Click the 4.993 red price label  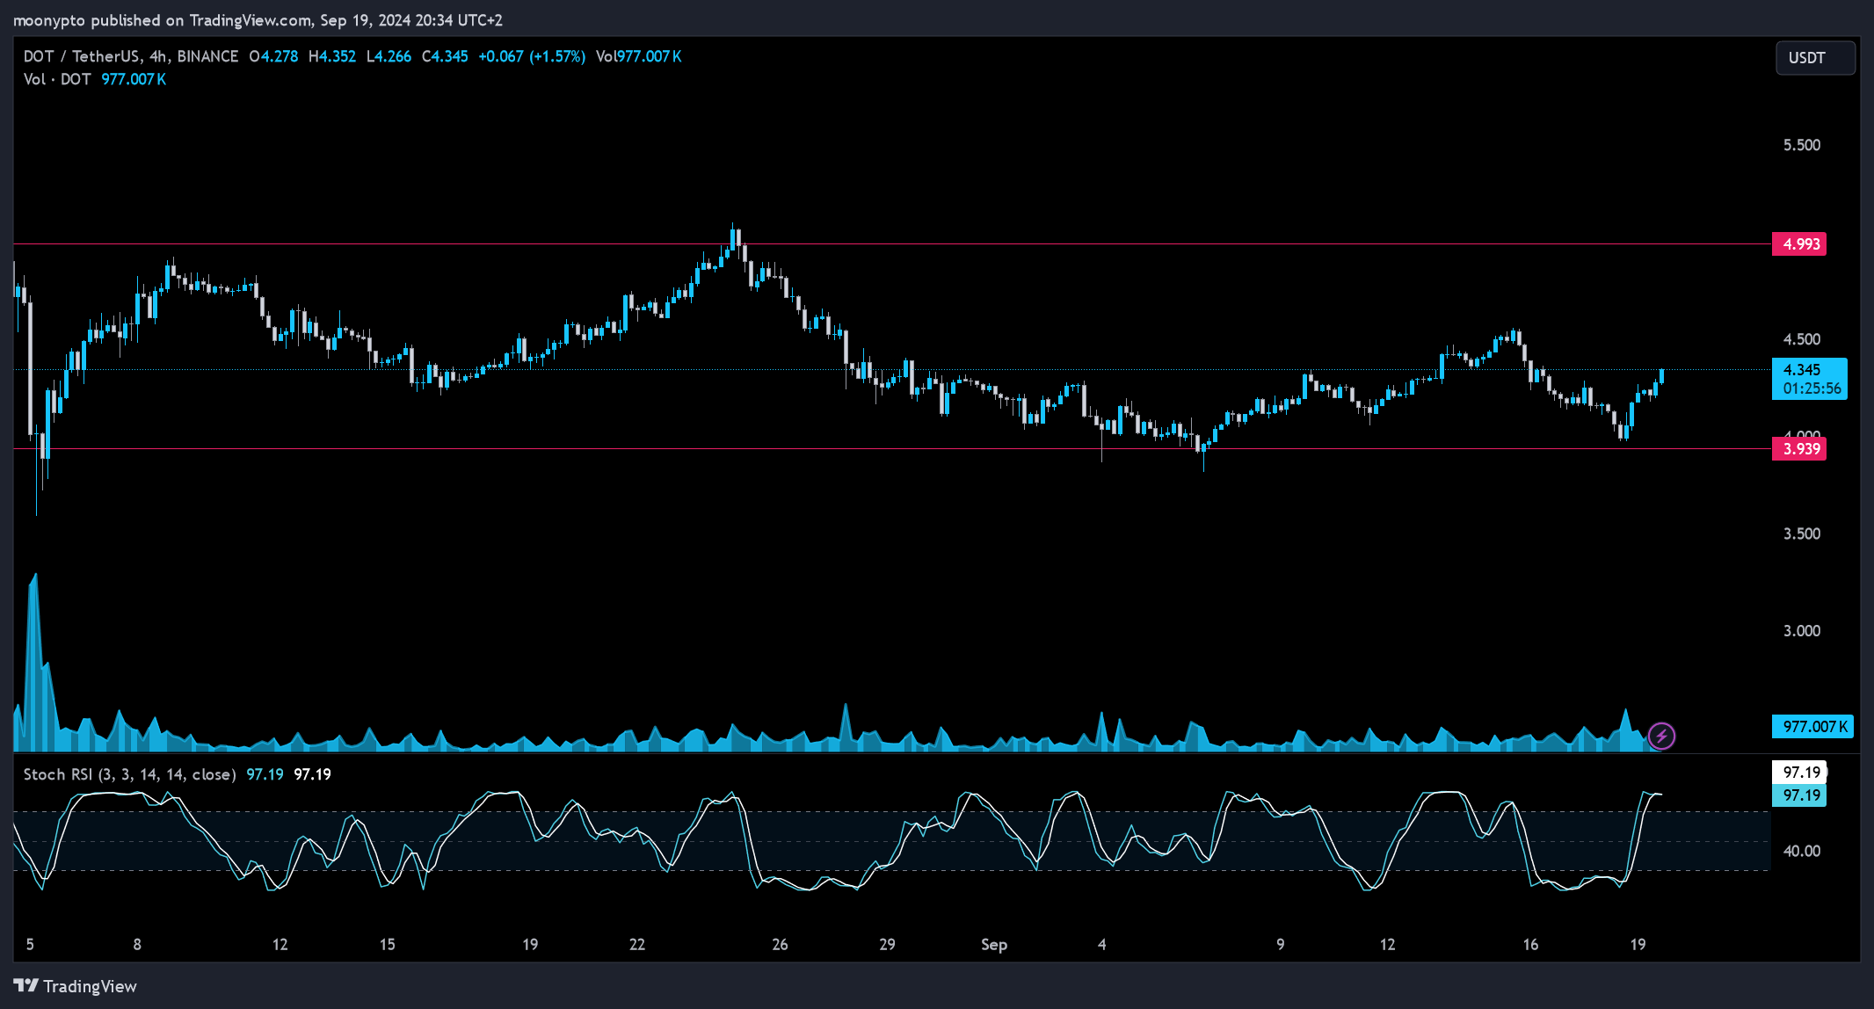coord(1799,244)
